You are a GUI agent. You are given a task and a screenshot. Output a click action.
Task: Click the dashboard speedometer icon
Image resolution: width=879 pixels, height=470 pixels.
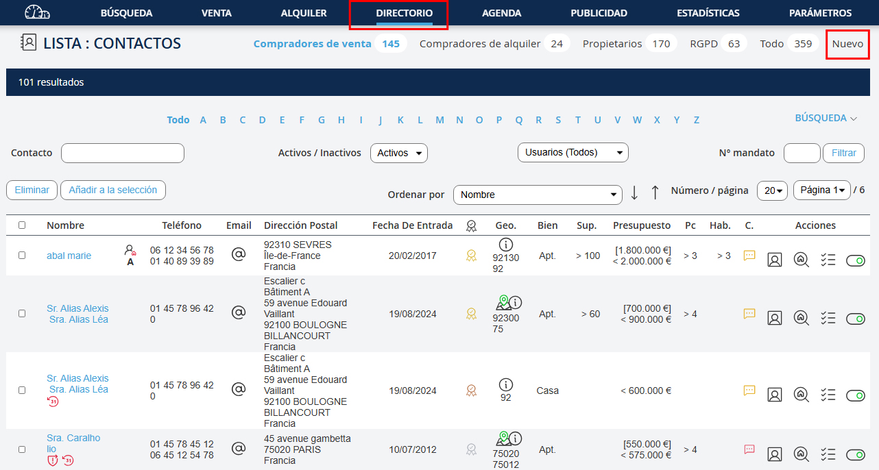point(37,12)
